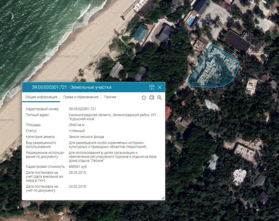The image size is (279, 221).
Task: Click the Кадастровая стоимость label
Action: tap(45, 167)
